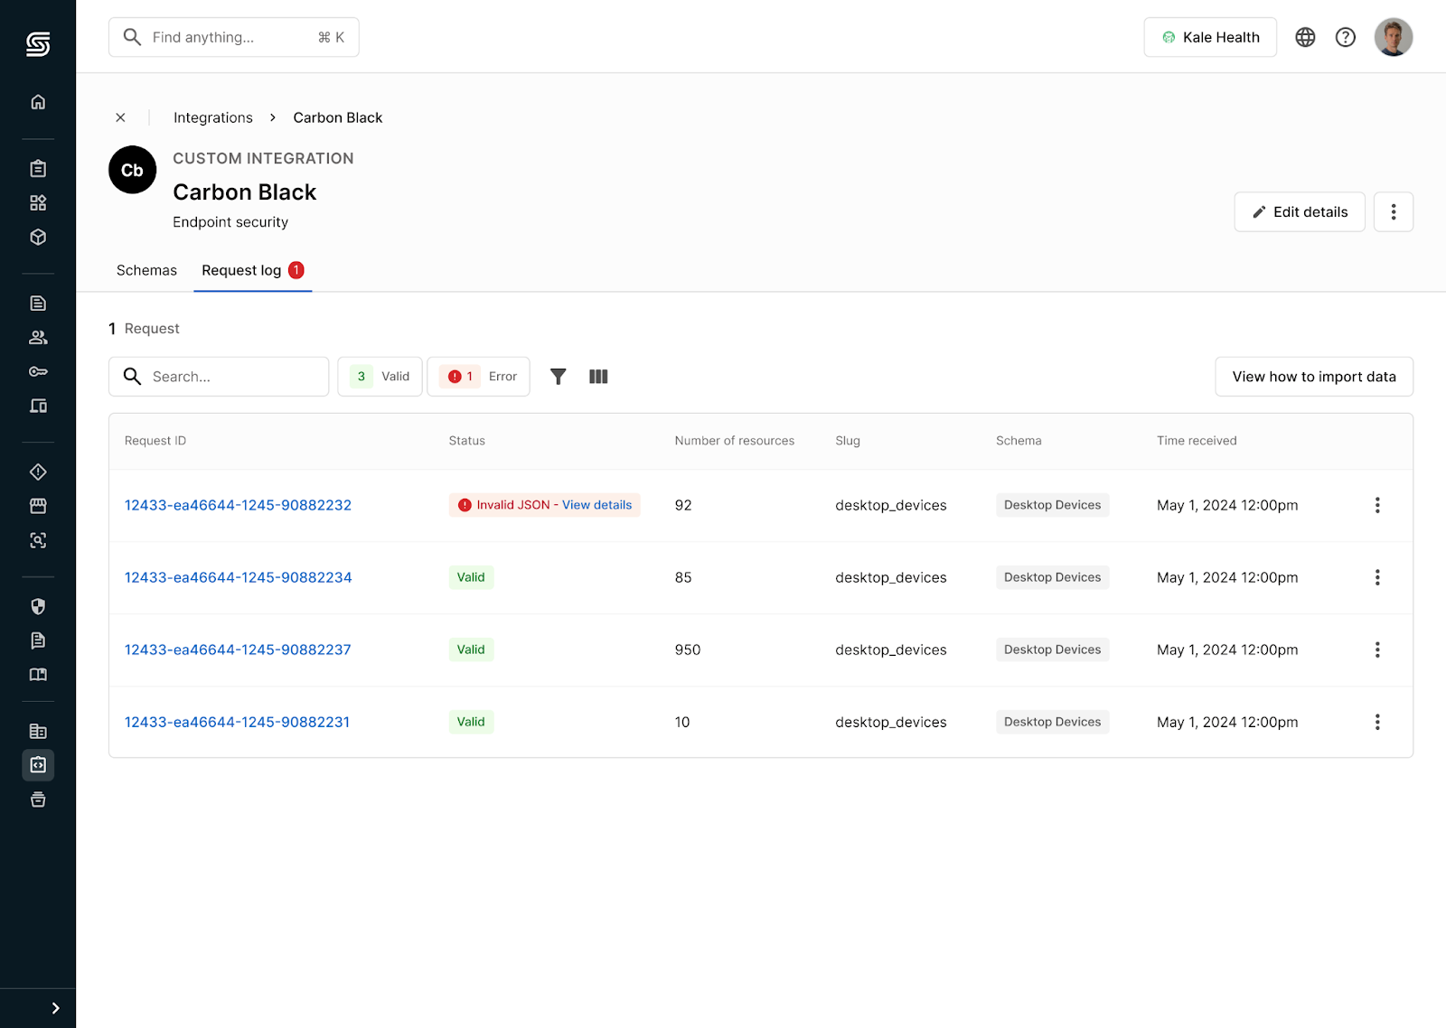Open row actions for request ending 90882237

tap(1377, 650)
